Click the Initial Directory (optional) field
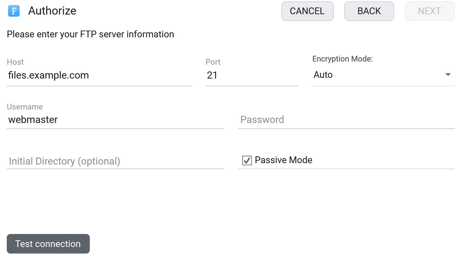This screenshot has height=268, width=462. [x=115, y=161]
